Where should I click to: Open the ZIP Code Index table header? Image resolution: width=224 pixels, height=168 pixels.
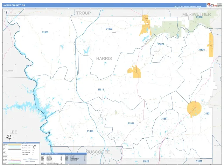(x=64, y=154)
